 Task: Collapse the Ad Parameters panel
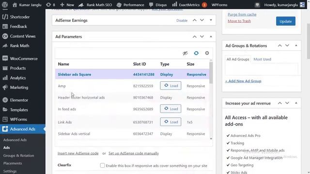tap(211, 37)
